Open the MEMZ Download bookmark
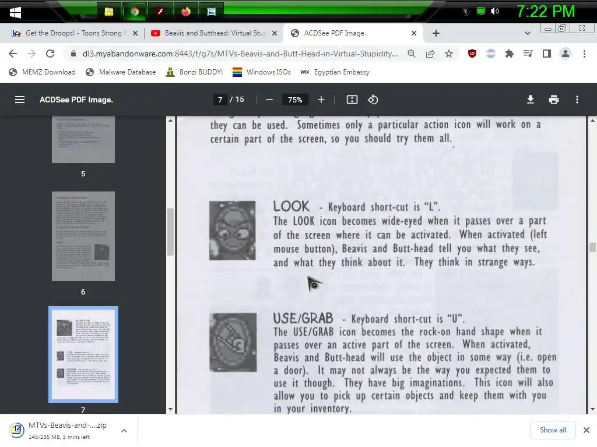597x447 pixels. tap(42, 72)
